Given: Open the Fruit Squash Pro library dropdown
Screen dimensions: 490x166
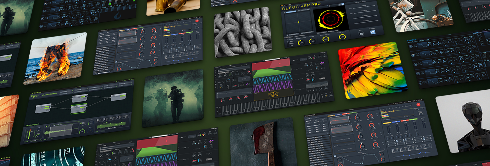Looking at the screenshot, I should [x=294, y=34].
